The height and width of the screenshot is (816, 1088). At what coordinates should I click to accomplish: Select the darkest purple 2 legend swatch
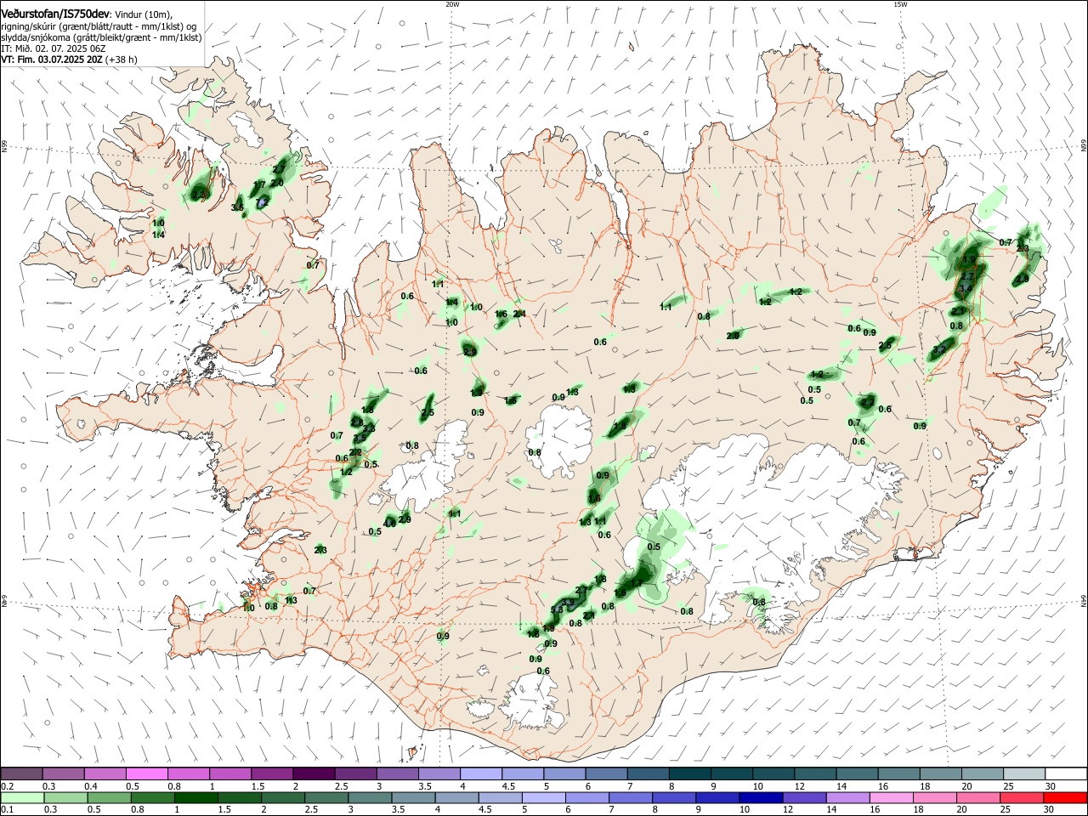[x=314, y=773]
